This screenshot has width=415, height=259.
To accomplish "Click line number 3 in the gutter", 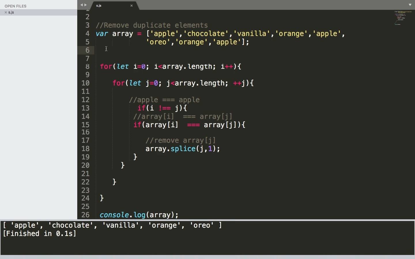I will [87, 25].
